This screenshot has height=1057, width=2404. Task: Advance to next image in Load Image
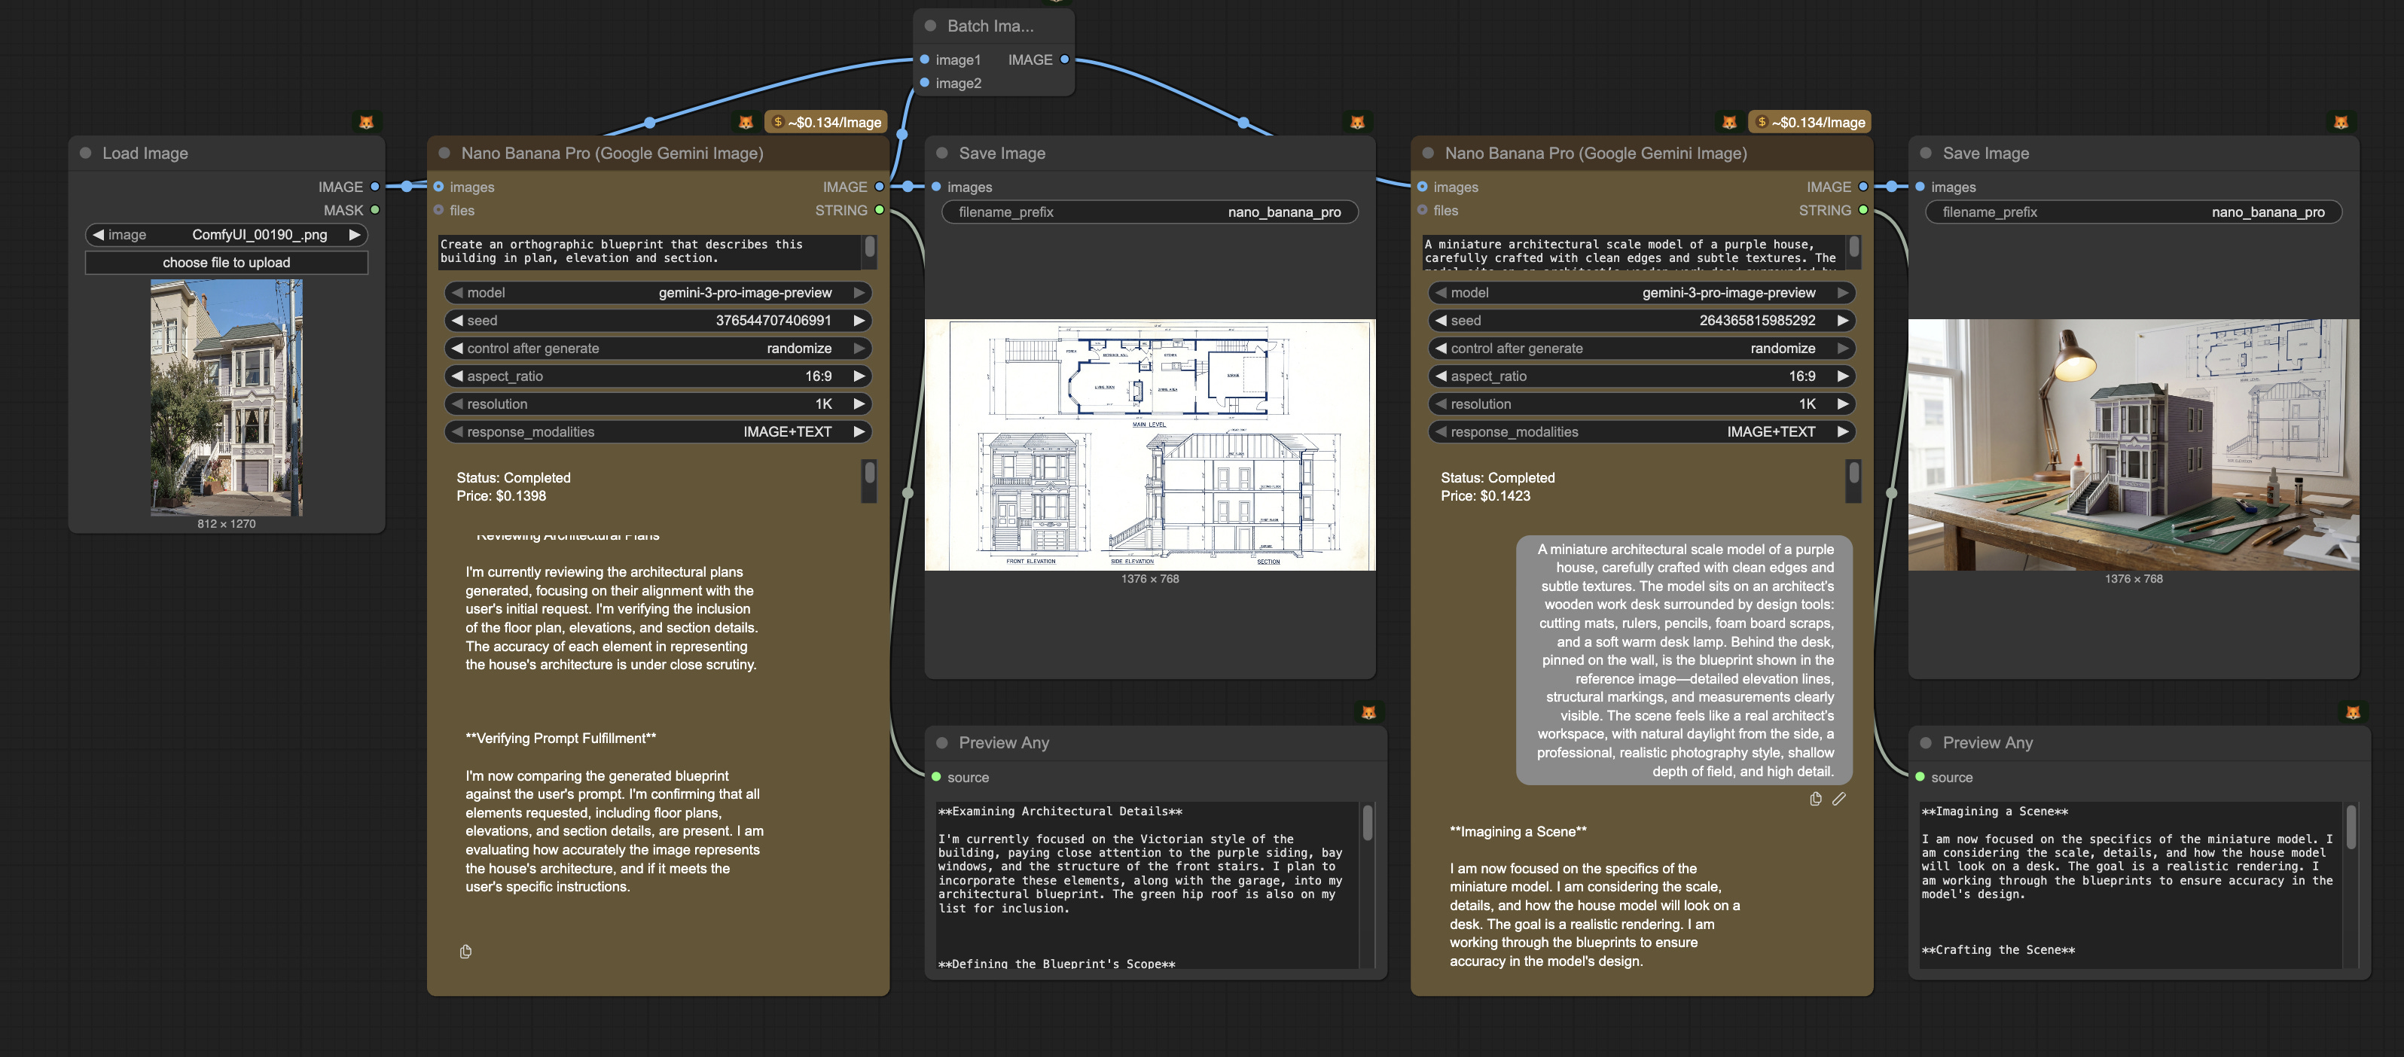355,235
